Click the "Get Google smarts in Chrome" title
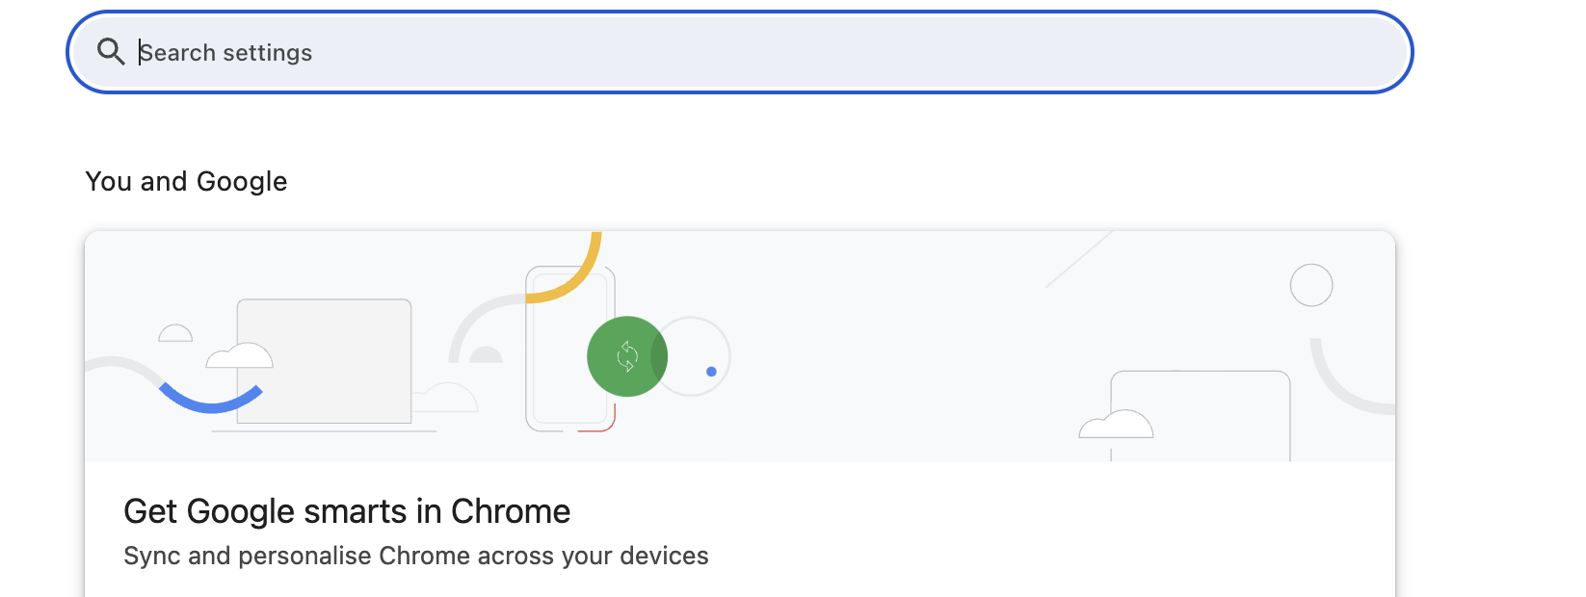This screenshot has height=597, width=1586. tap(347, 511)
